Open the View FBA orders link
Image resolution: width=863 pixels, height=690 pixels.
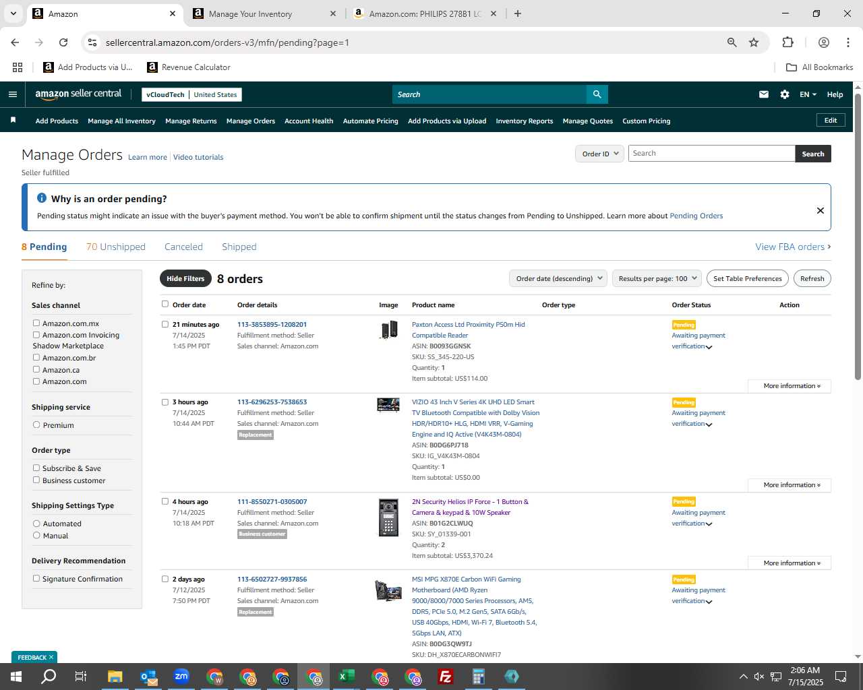pos(793,247)
